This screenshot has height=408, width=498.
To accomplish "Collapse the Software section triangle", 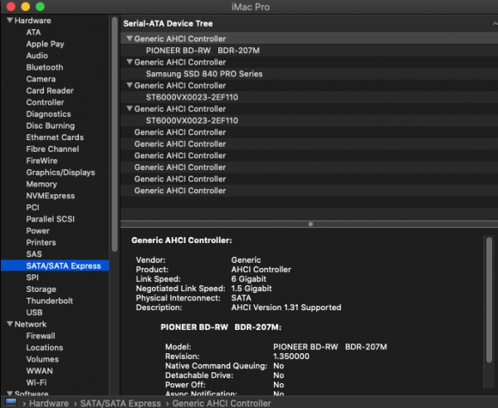I will click(x=9, y=393).
